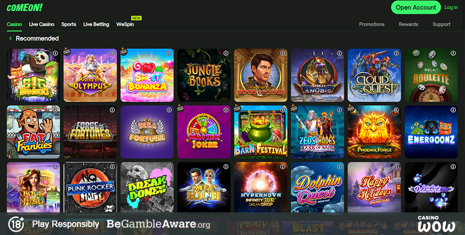
Task: Click info icon on Jungle Books tile
Action: click(x=226, y=53)
